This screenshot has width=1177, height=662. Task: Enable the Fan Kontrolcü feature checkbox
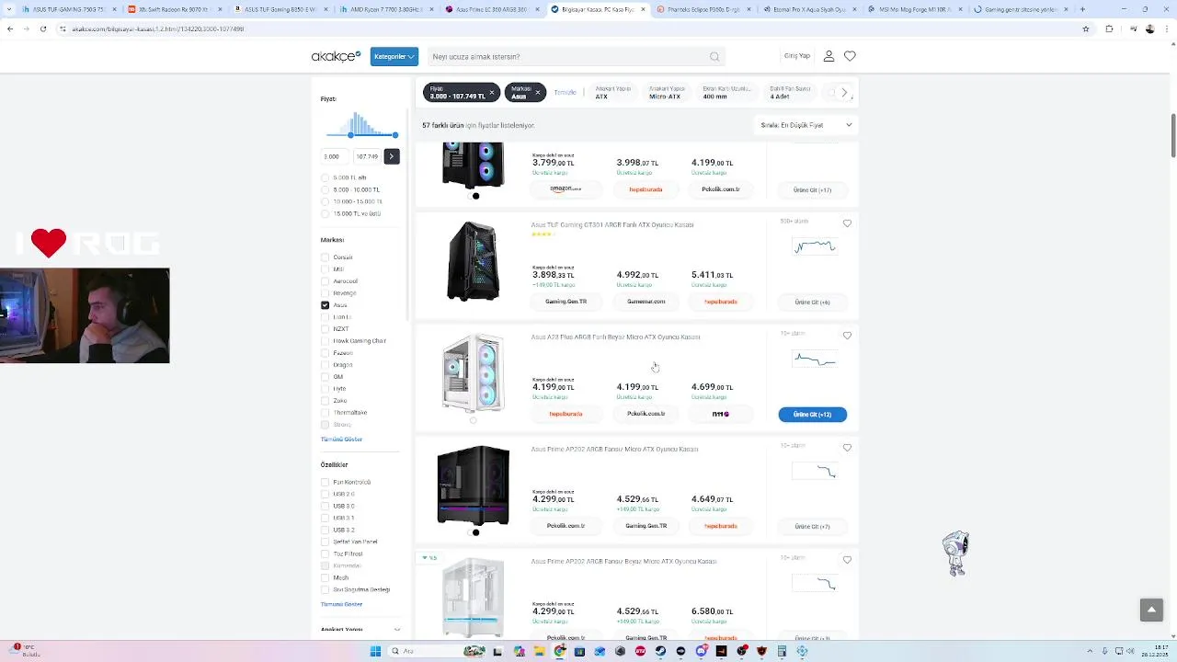click(x=325, y=482)
